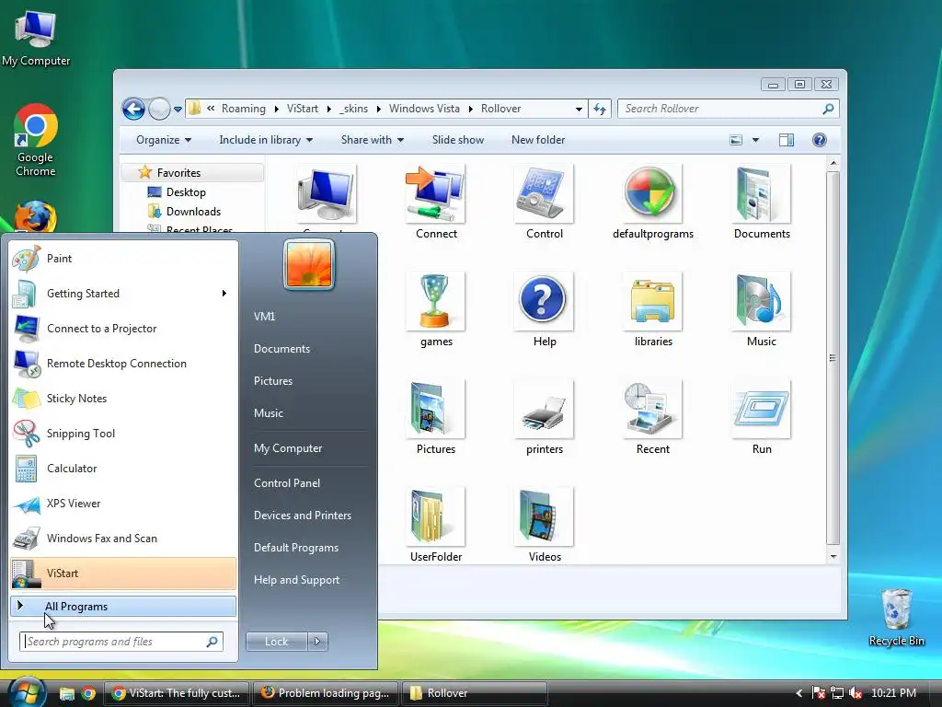This screenshot has height=707, width=942.
Task: Click the _skins breadcrumb segment
Action: pyautogui.click(x=353, y=109)
